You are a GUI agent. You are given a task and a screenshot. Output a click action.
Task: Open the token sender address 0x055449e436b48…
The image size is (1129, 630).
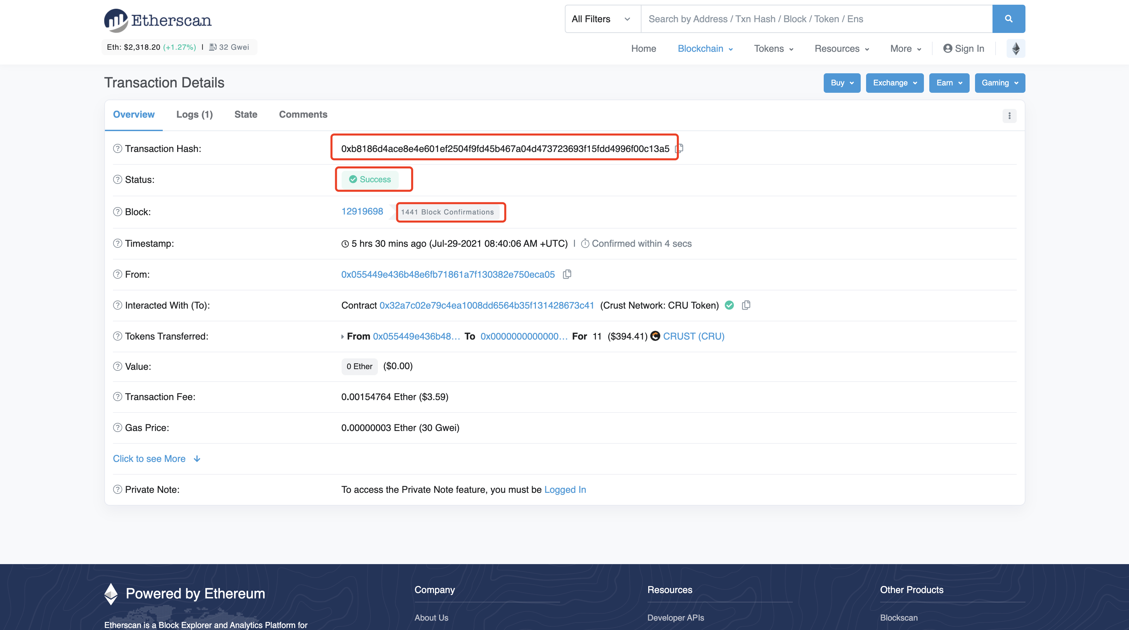click(x=416, y=336)
